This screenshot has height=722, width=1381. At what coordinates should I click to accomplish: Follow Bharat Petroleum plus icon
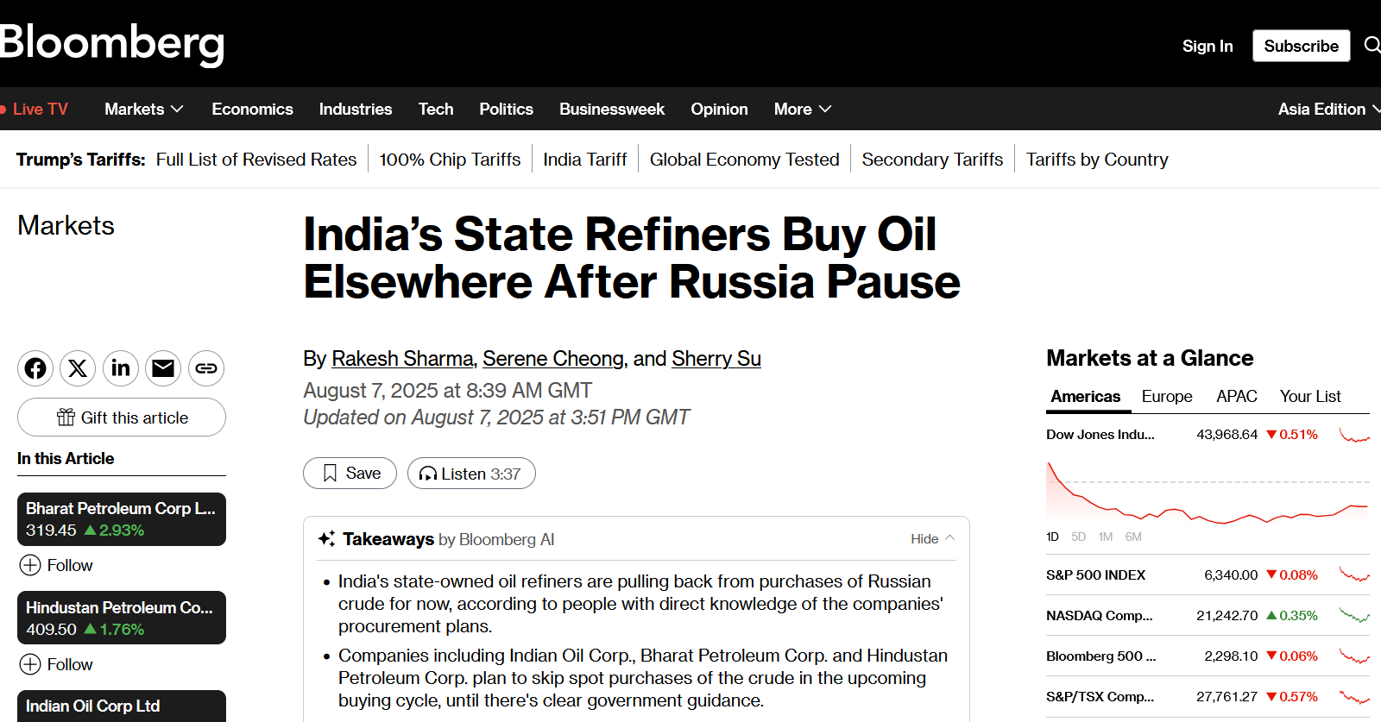[30, 565]
